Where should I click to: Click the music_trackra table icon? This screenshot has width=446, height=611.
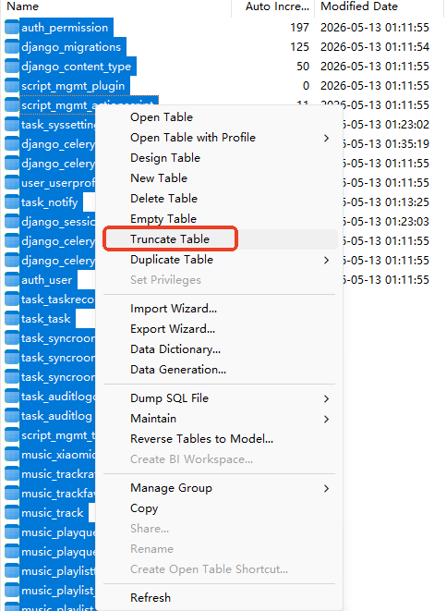coord(12,474)
